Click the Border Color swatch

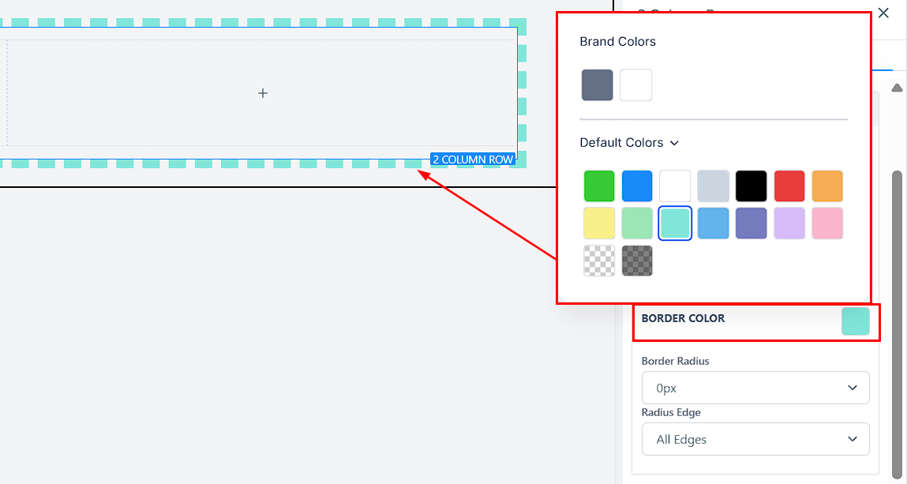coord(855,321)
